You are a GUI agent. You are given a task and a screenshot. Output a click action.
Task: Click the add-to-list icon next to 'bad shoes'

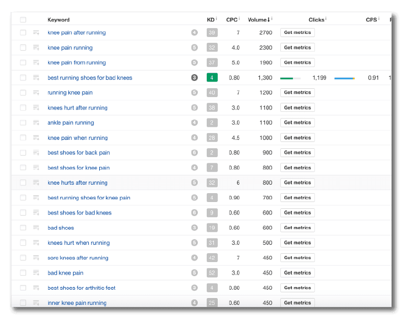point(37,228)
